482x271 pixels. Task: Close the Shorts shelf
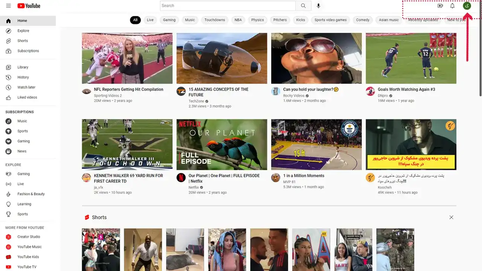tap(451, 217)
